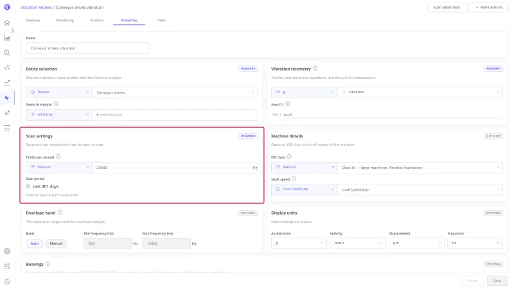Show info for Shaft speed
This screenshot has height=289, width=514.
(294, 179)
